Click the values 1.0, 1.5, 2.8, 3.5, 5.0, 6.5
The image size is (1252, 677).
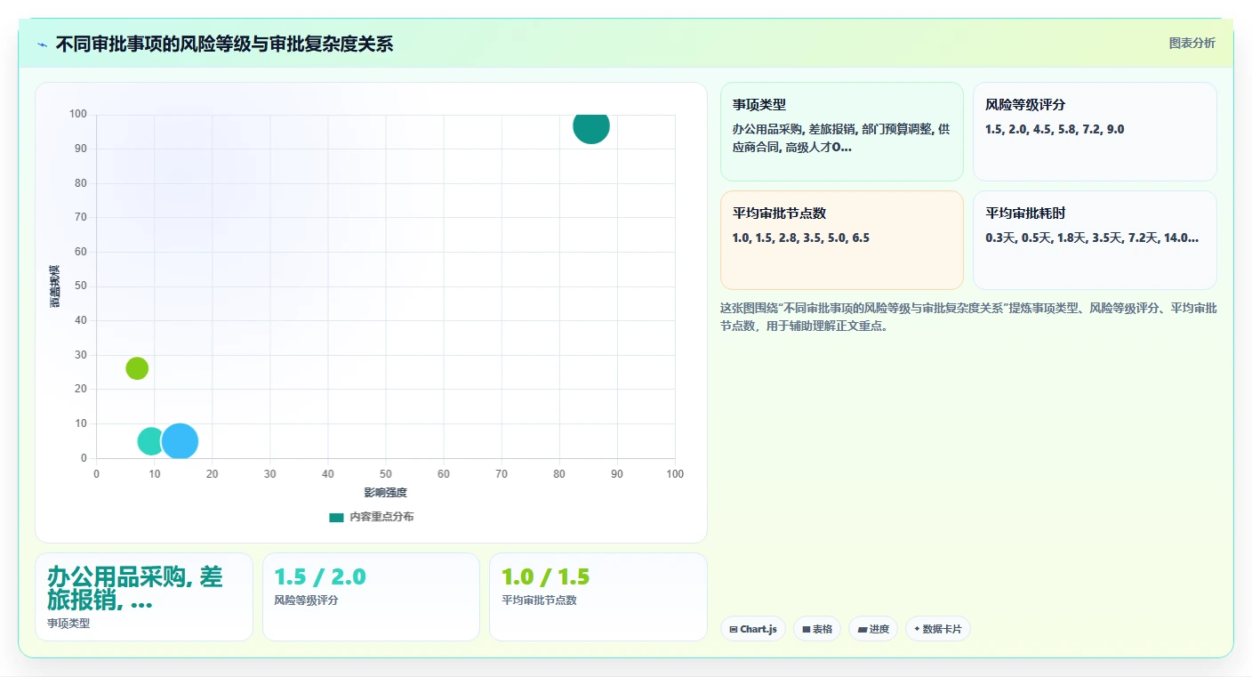[x=801, y=238]
